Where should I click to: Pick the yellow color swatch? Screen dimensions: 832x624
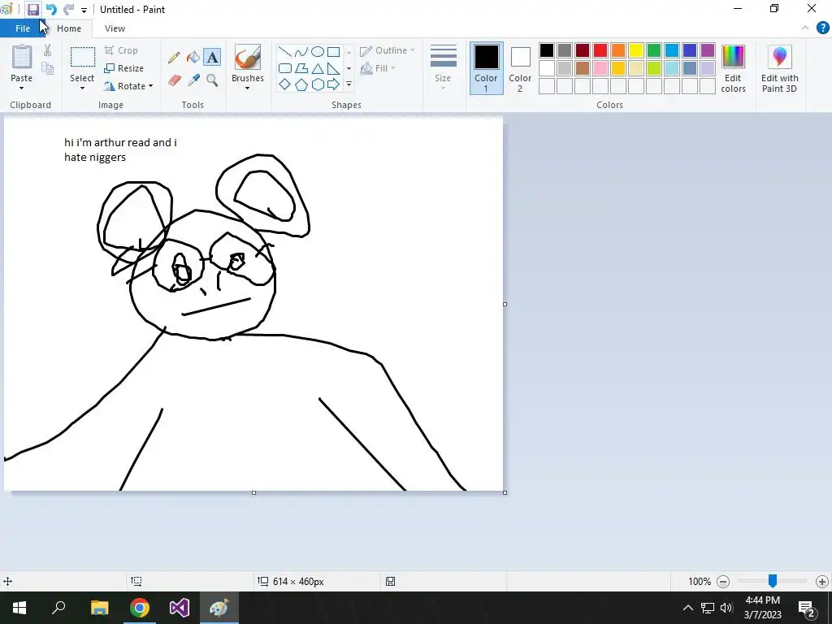636,50
